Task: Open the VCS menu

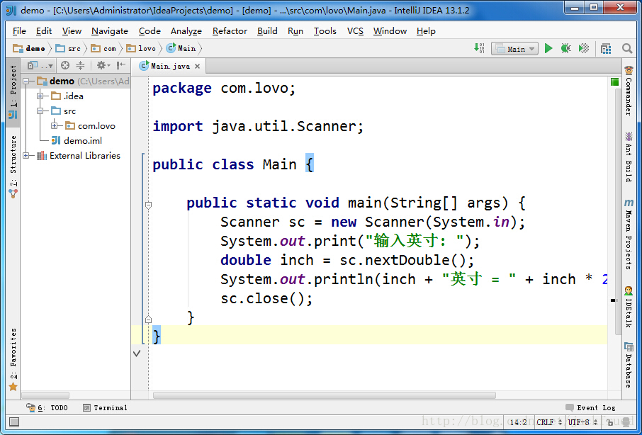Action: click(x=355, y=31)
